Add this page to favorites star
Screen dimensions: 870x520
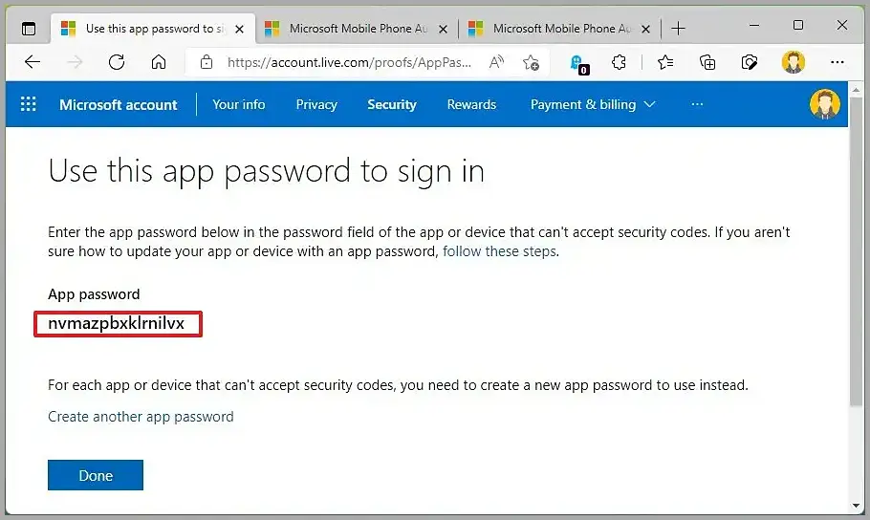coord(531,62)
